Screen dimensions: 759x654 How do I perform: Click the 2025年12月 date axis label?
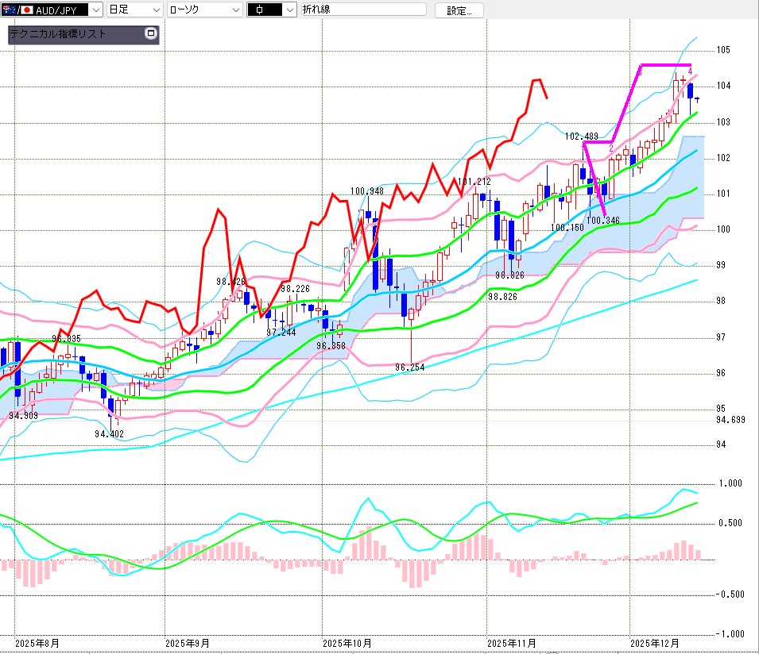pos(654,642)
